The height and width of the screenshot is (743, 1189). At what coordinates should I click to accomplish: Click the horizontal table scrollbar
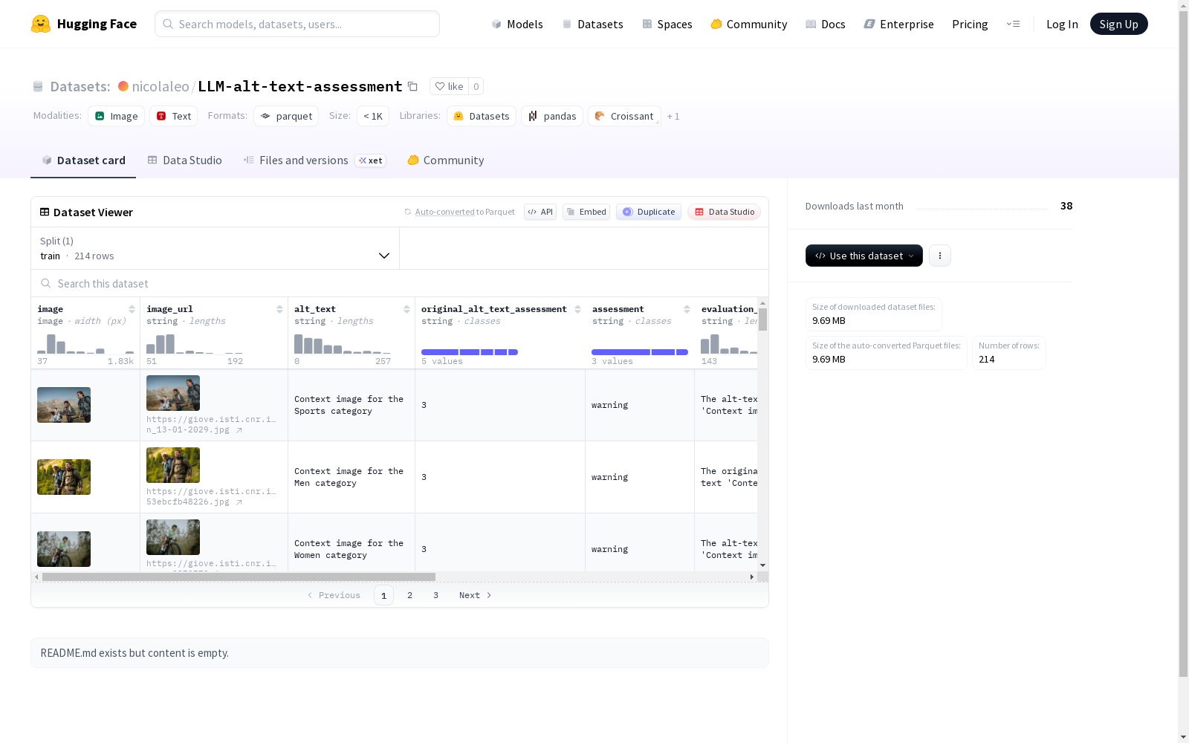pyautogui.click(x=239, y=577)
